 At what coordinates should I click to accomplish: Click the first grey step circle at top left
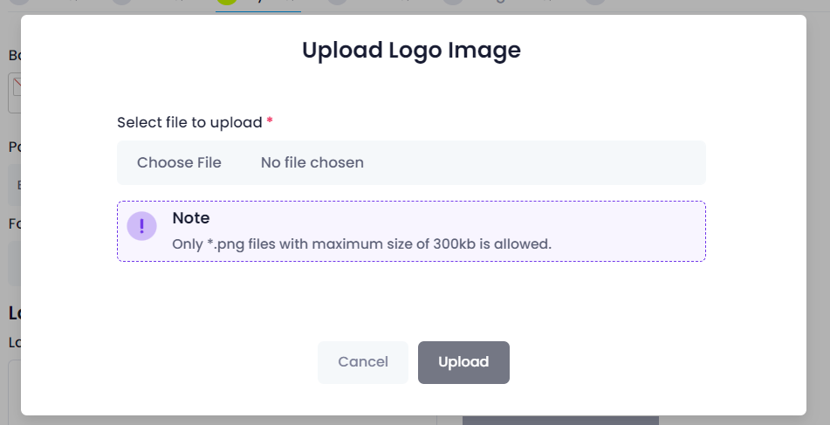coord(19,2)
